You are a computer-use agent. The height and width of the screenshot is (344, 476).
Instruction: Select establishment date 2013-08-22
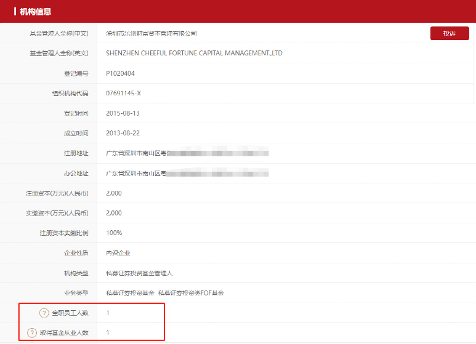coord(123,133)
